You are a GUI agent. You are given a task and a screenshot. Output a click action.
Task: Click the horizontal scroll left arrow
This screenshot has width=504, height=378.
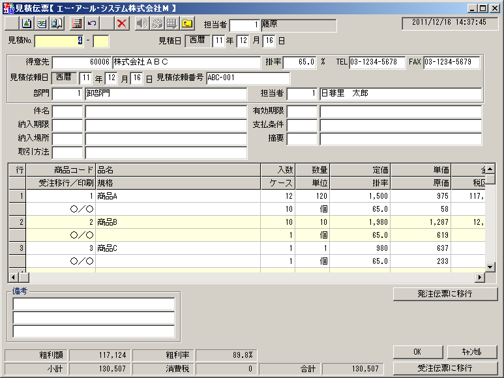click(13, 277)
